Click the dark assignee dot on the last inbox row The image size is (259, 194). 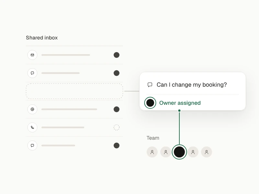tap(117, 145)
